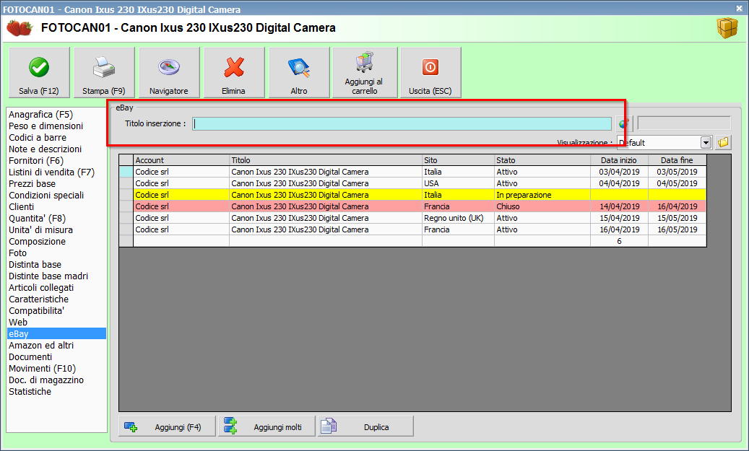Click the Aggiungi molti button
The image size is (749, 451).
click(x=267, y=426)
